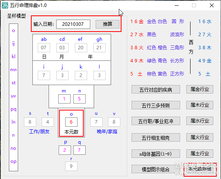Image resolution: width=221 pixels, height=179 pixels.
Task: Click the 属木行业 button
Action: (200, 105)
